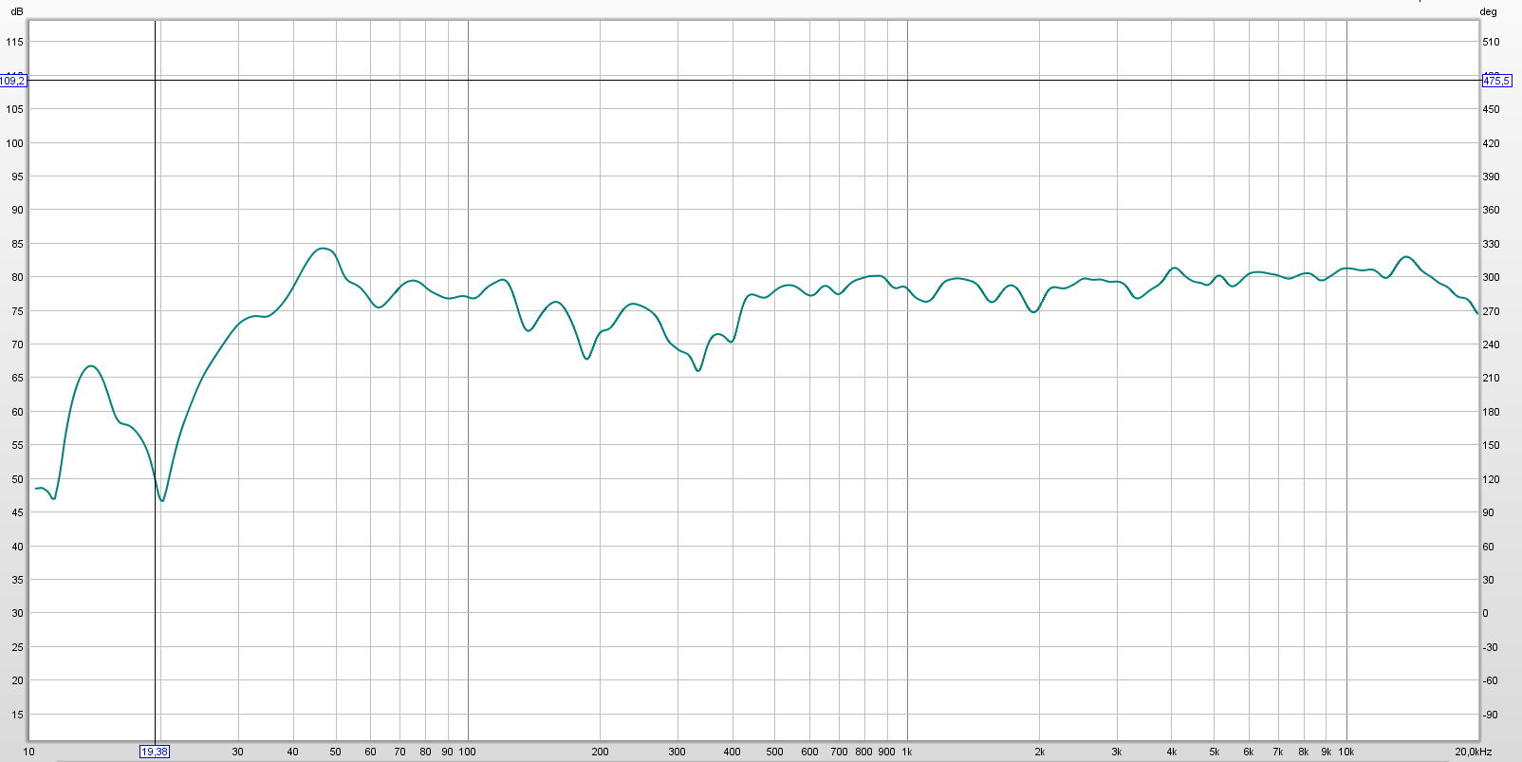
Task: Click the -90 label on the degree axis
Action: point(1491,715)
